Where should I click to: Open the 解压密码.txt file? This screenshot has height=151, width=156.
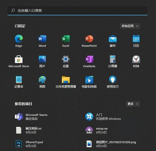click(x=29, y=130)
